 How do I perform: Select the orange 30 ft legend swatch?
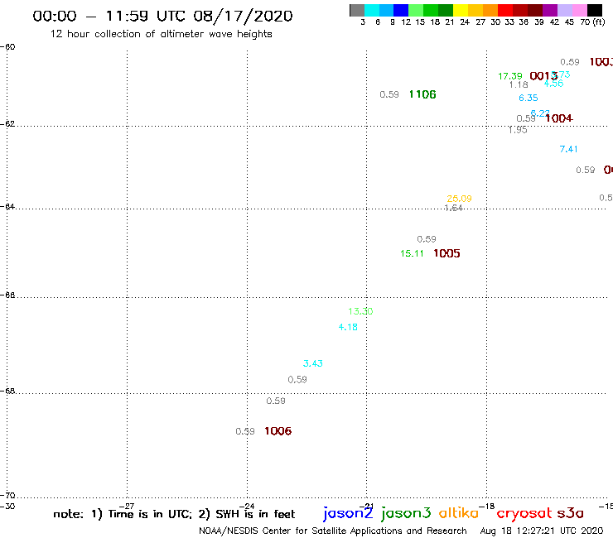(x=490, y=10)
